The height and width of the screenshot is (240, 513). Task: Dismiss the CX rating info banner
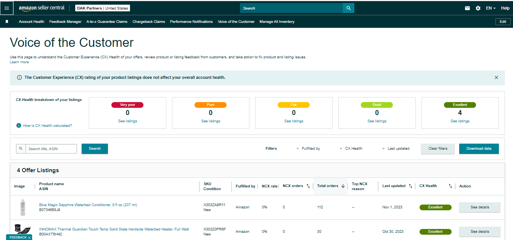(496, 77)
